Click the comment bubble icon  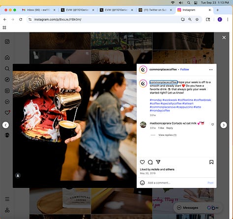point(150,162)
